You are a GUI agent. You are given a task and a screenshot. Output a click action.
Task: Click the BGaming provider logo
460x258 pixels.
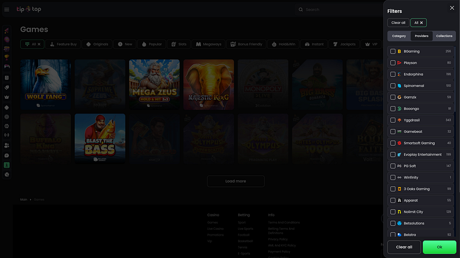click(399, 52)
